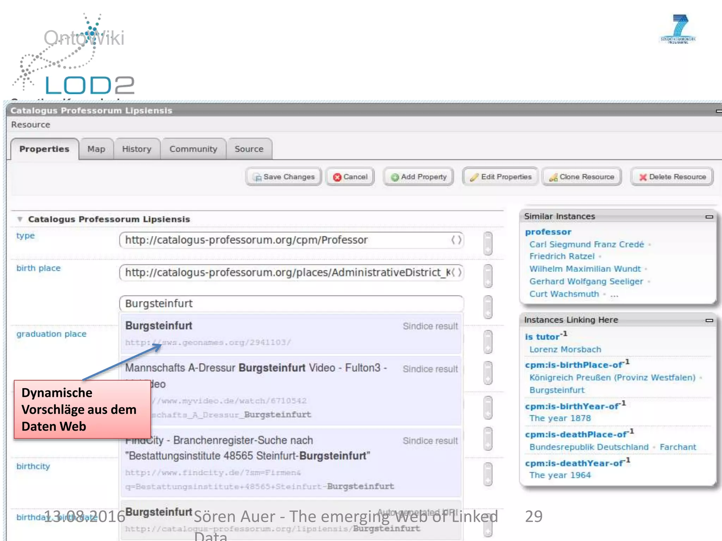Click the angle-bracket icon in type field
Image resolution: width=722 pixels, height=541 pixels.
(x=456, y=240)
